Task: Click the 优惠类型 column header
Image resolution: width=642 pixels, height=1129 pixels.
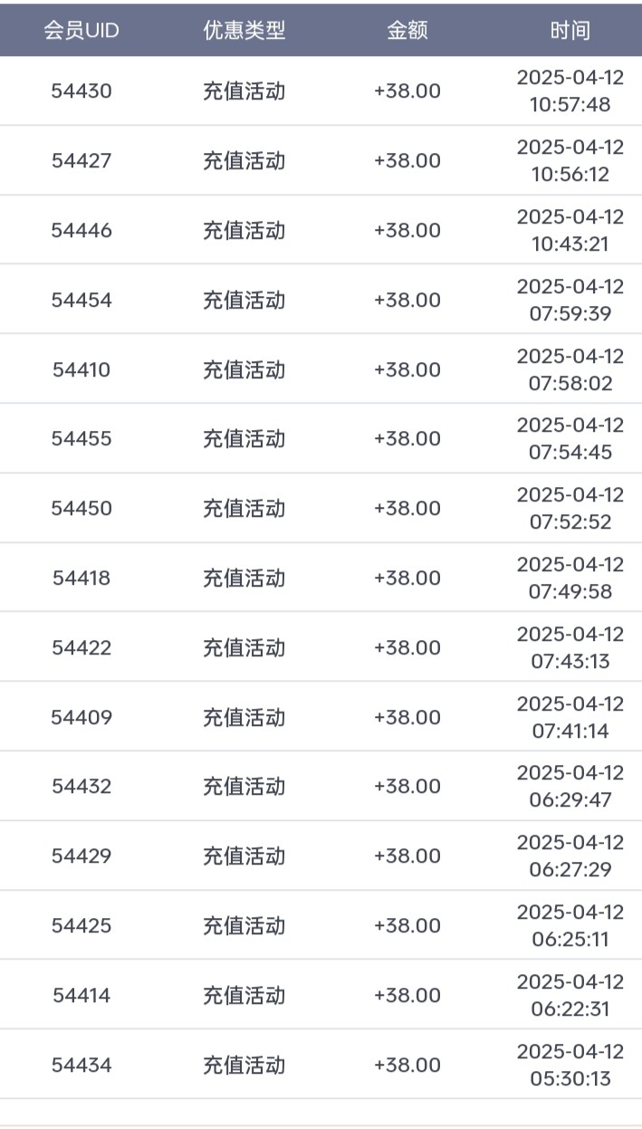Action: (244, 31)
